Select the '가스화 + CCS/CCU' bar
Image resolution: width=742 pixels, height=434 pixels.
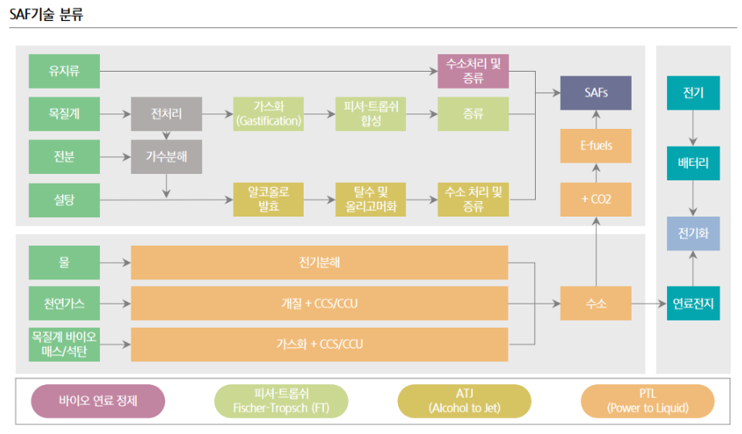point(319,344)
